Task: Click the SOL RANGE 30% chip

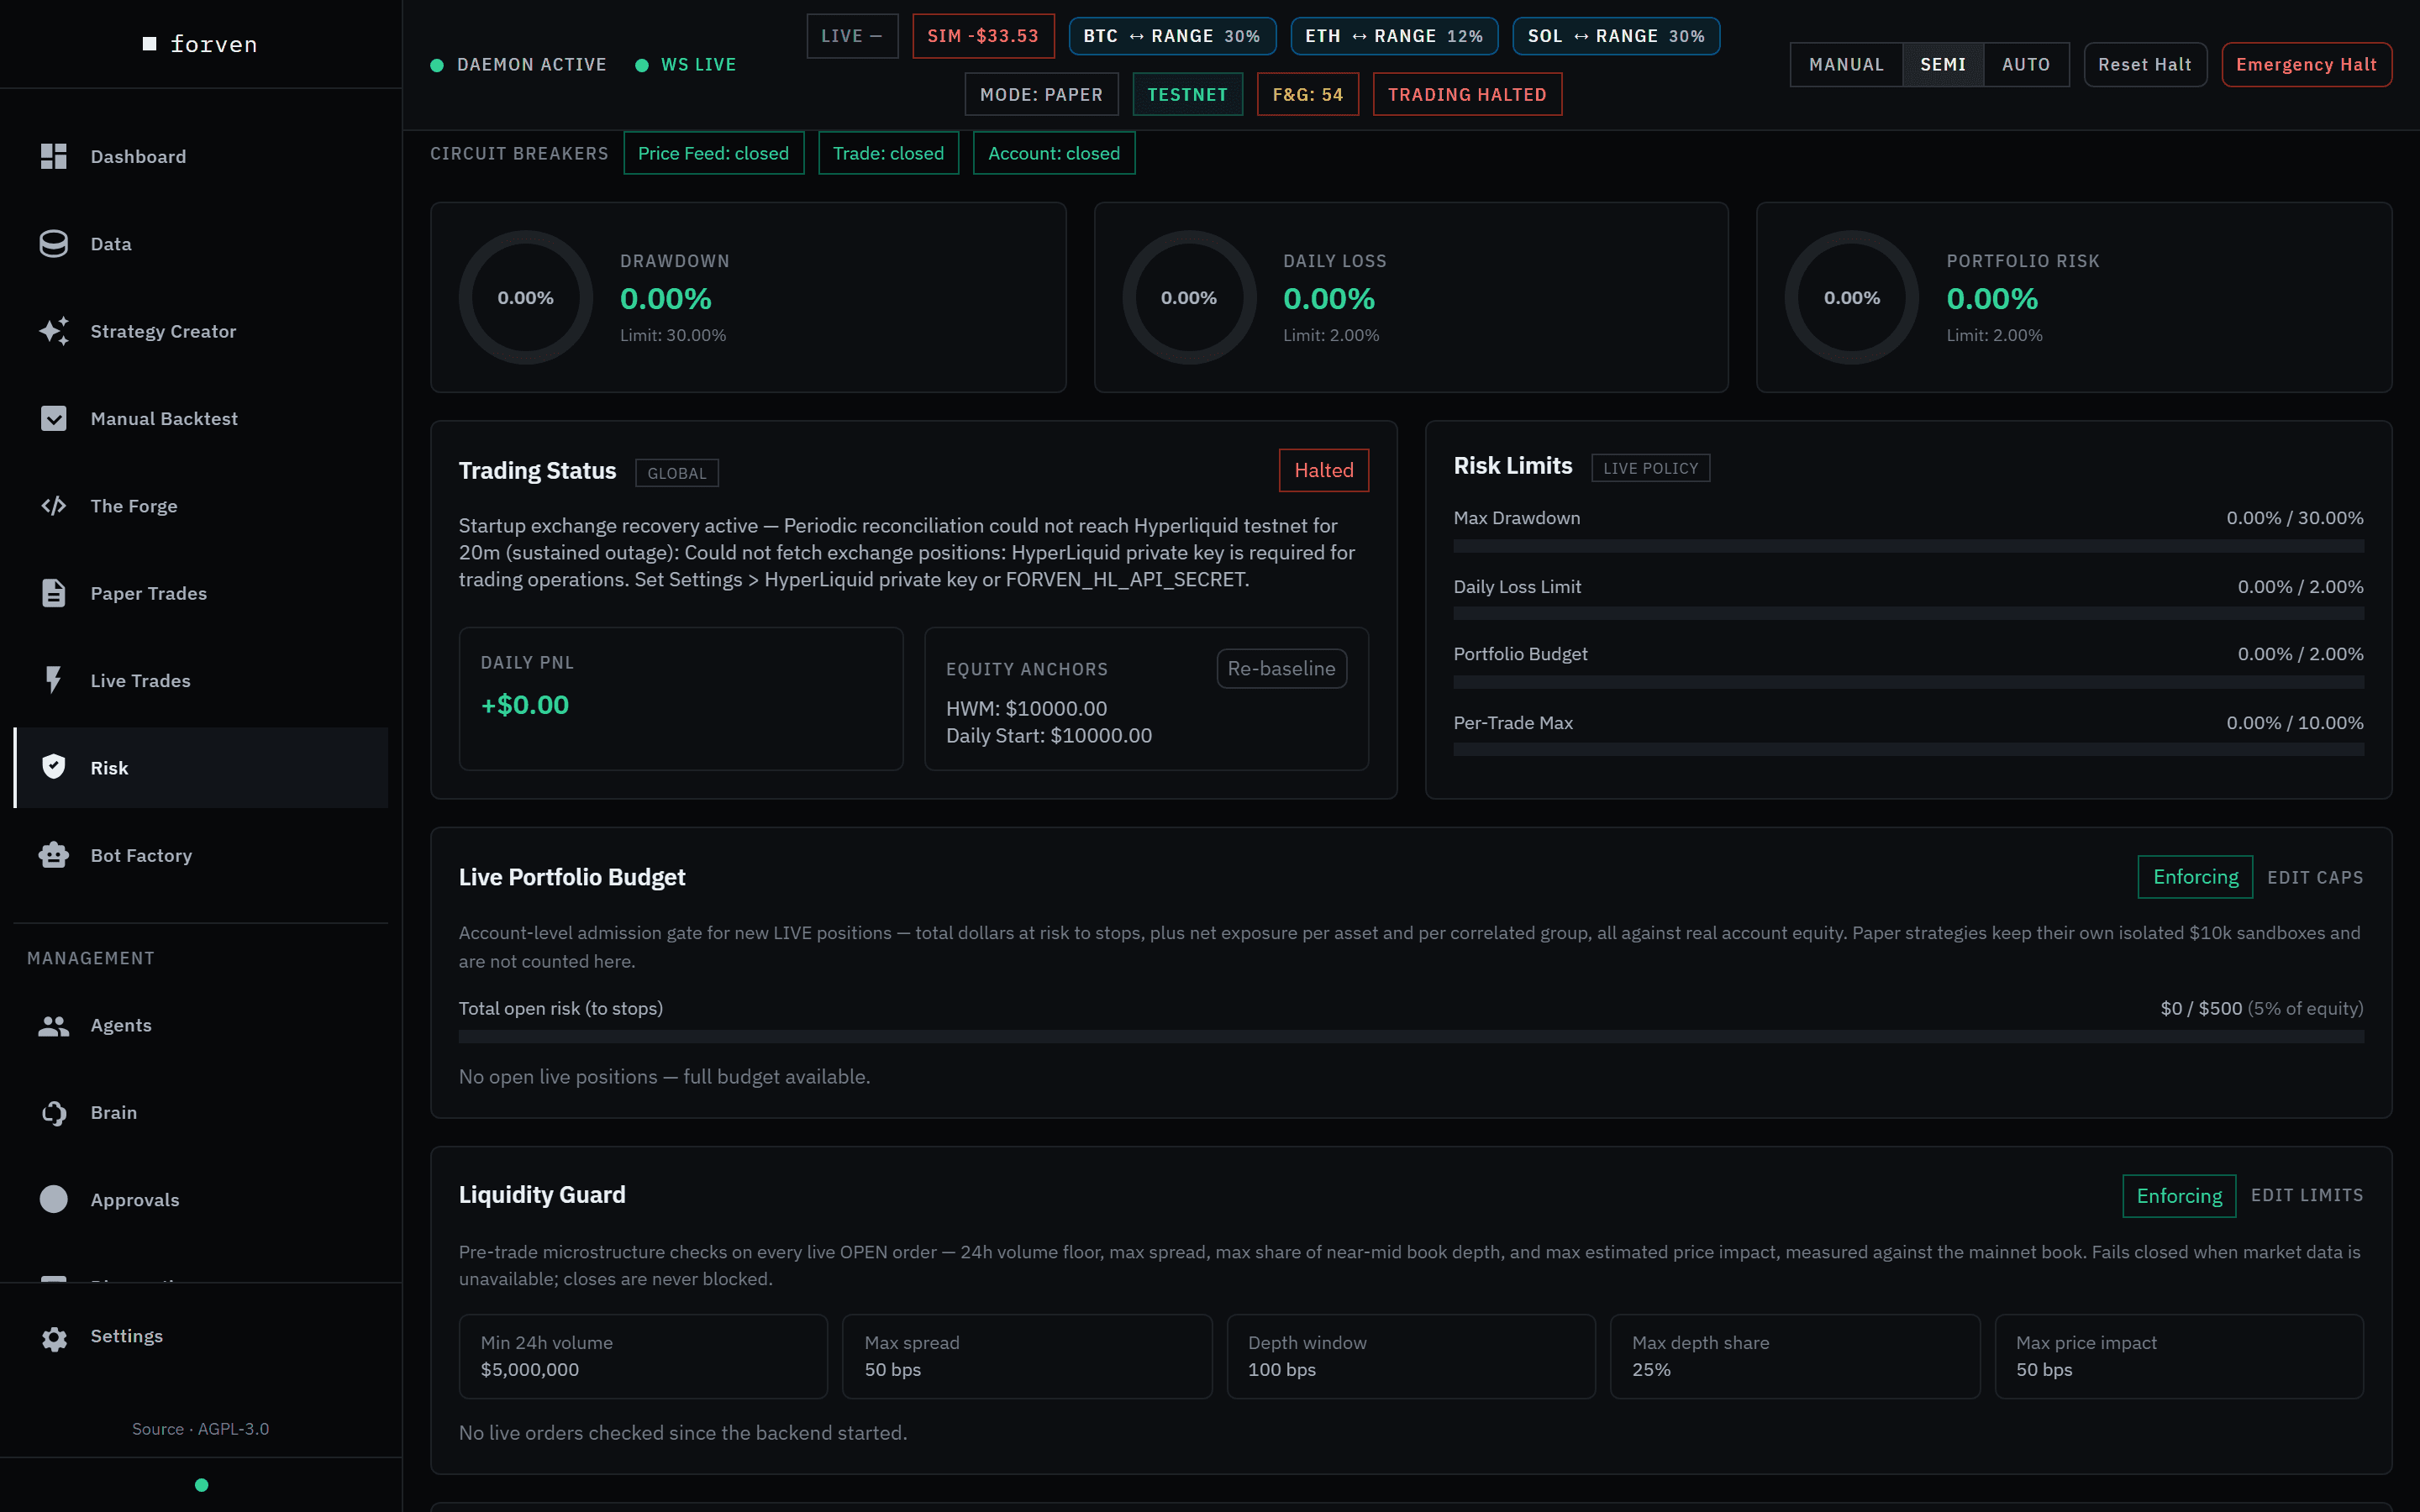Action: [x=1616, y=36]
